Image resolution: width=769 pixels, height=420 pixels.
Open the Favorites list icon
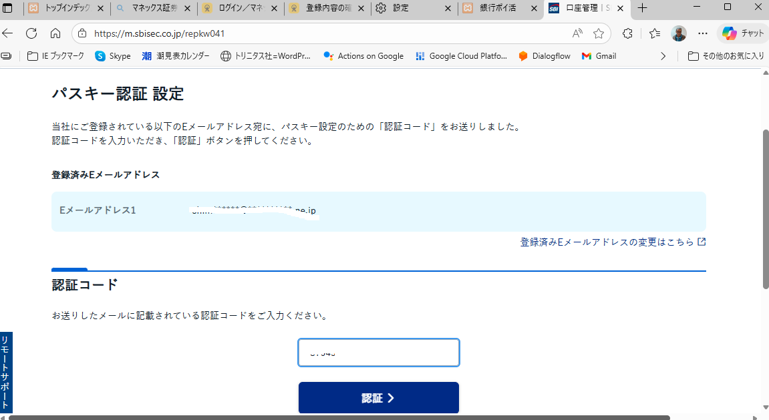tap(655, 33)
